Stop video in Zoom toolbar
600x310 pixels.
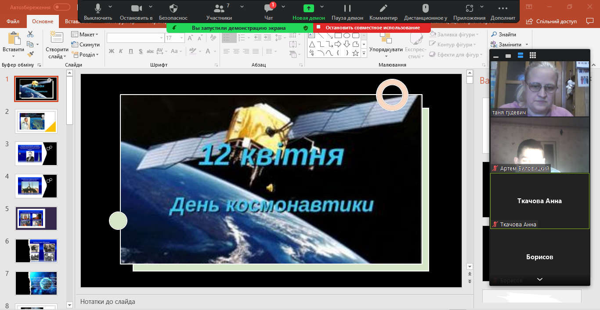(136, 12)
